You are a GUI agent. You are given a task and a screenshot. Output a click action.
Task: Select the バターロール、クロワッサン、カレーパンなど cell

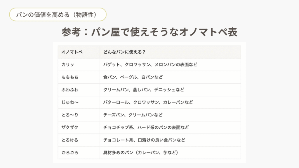[x=148, y=102]
